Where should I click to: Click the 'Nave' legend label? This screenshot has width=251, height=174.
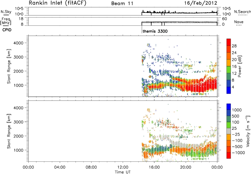point(239,22)
